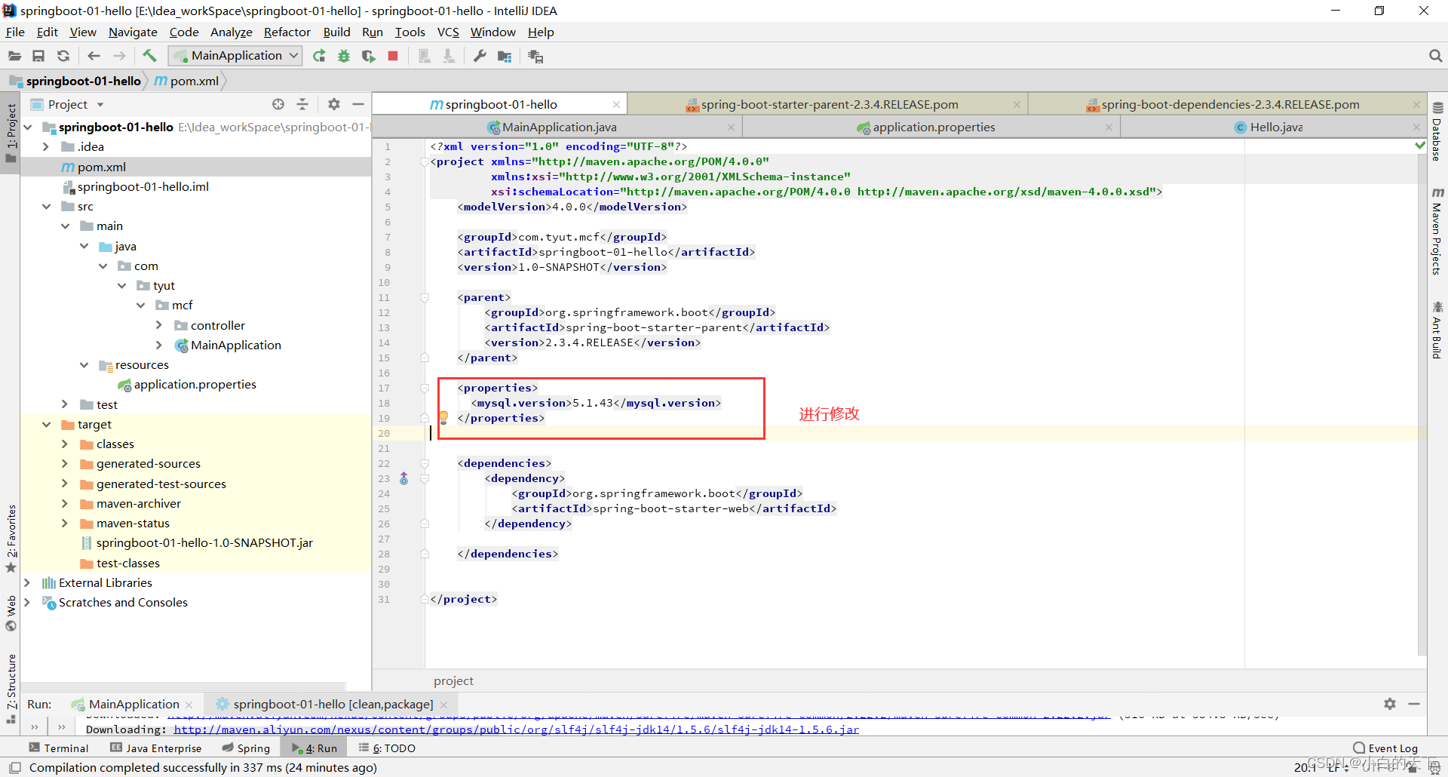The height and width of the screenshot is (777, 1448).
Task: Open the Refactor menu
Action: coord(287,32)
